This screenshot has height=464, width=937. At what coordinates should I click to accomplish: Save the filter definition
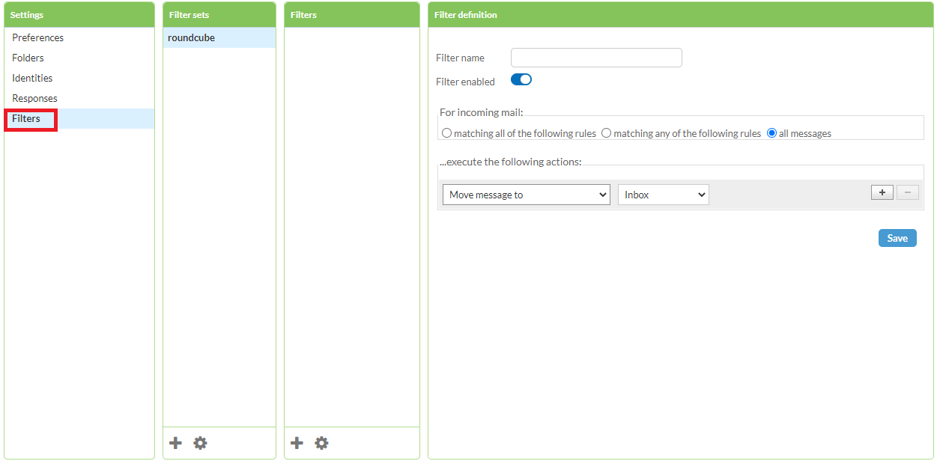(x=897, y=238)
